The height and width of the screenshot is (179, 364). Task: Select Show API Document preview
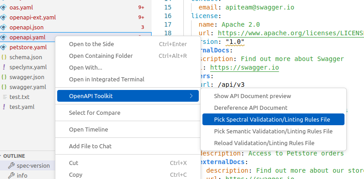pyautogui.click(x=273, y=96)
